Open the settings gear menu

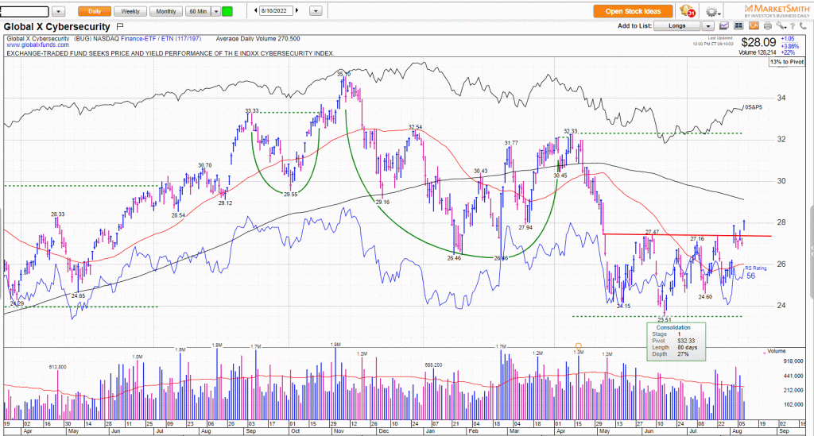(711, 11)
